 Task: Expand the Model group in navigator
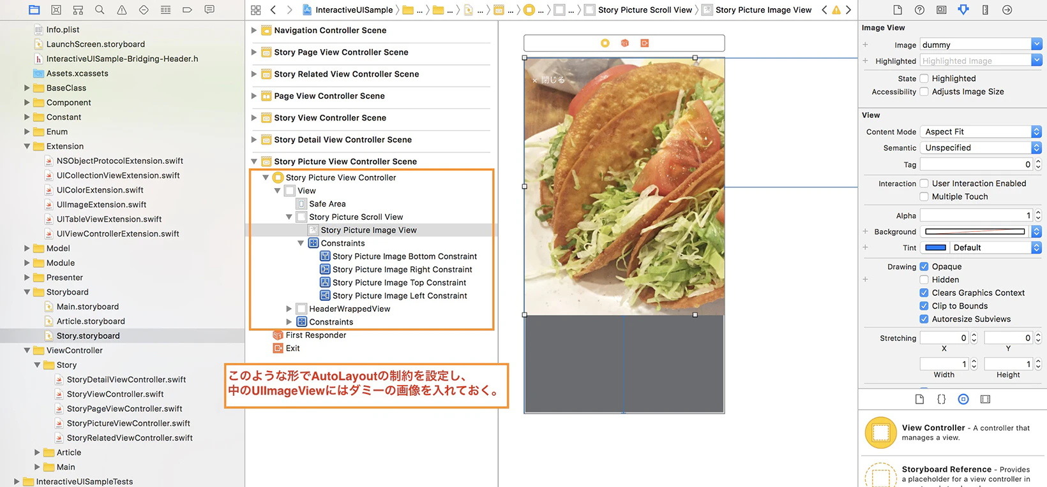tap(27, 248)
